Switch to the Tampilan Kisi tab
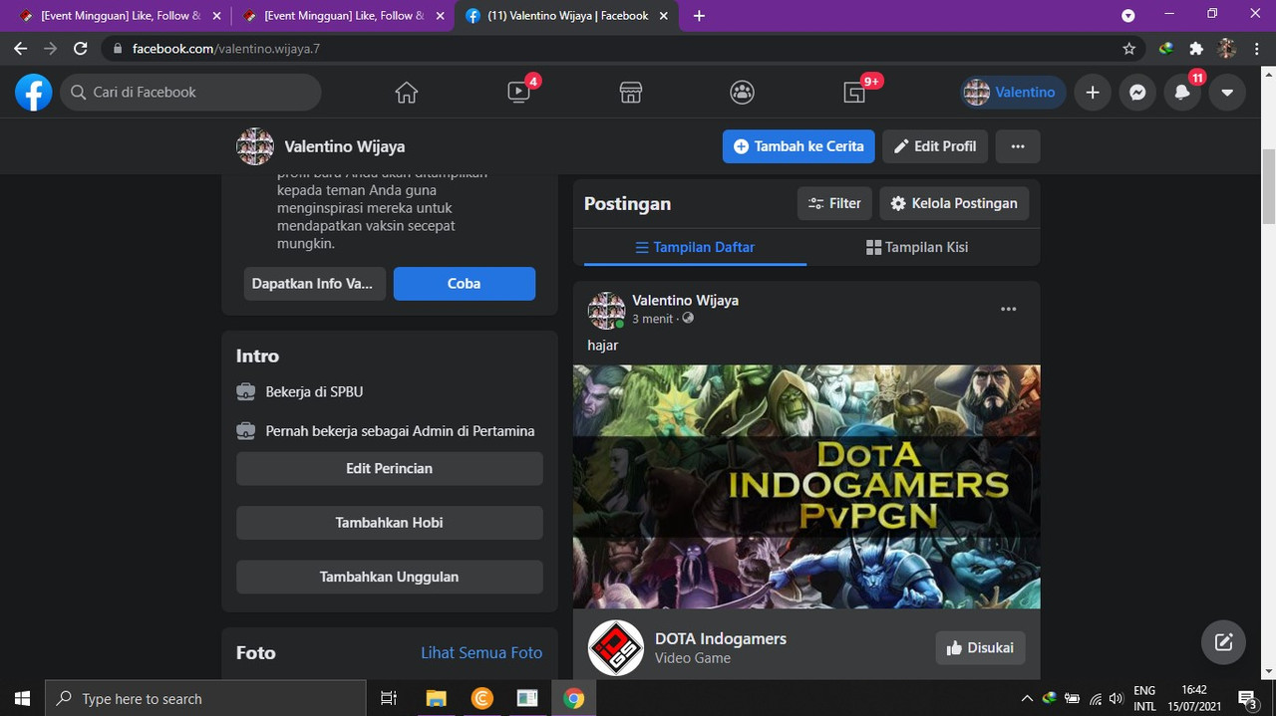This screenshot has width=1276, height=716. click(917, 247)
